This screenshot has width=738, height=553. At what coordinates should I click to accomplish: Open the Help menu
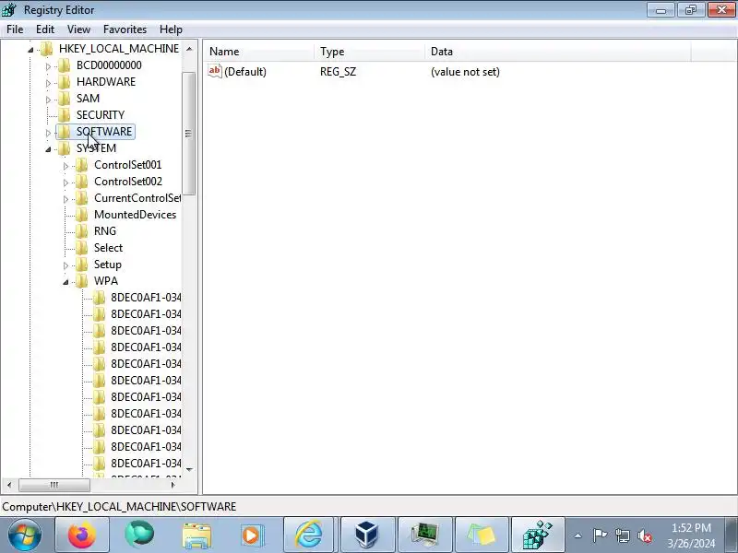[171, 29]
